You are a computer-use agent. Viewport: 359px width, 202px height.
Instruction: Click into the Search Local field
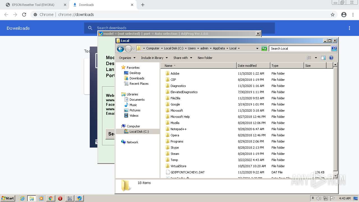[x=300, y=49]
